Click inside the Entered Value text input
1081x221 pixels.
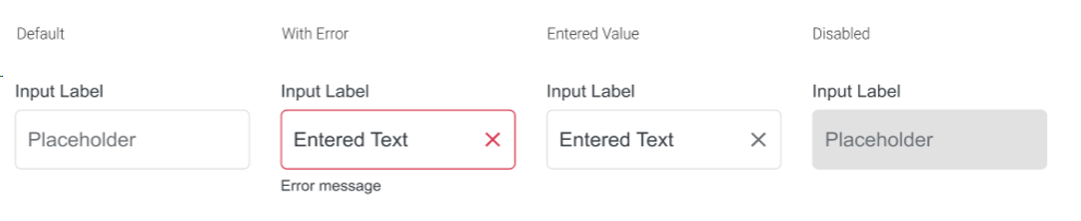point(664,139)
